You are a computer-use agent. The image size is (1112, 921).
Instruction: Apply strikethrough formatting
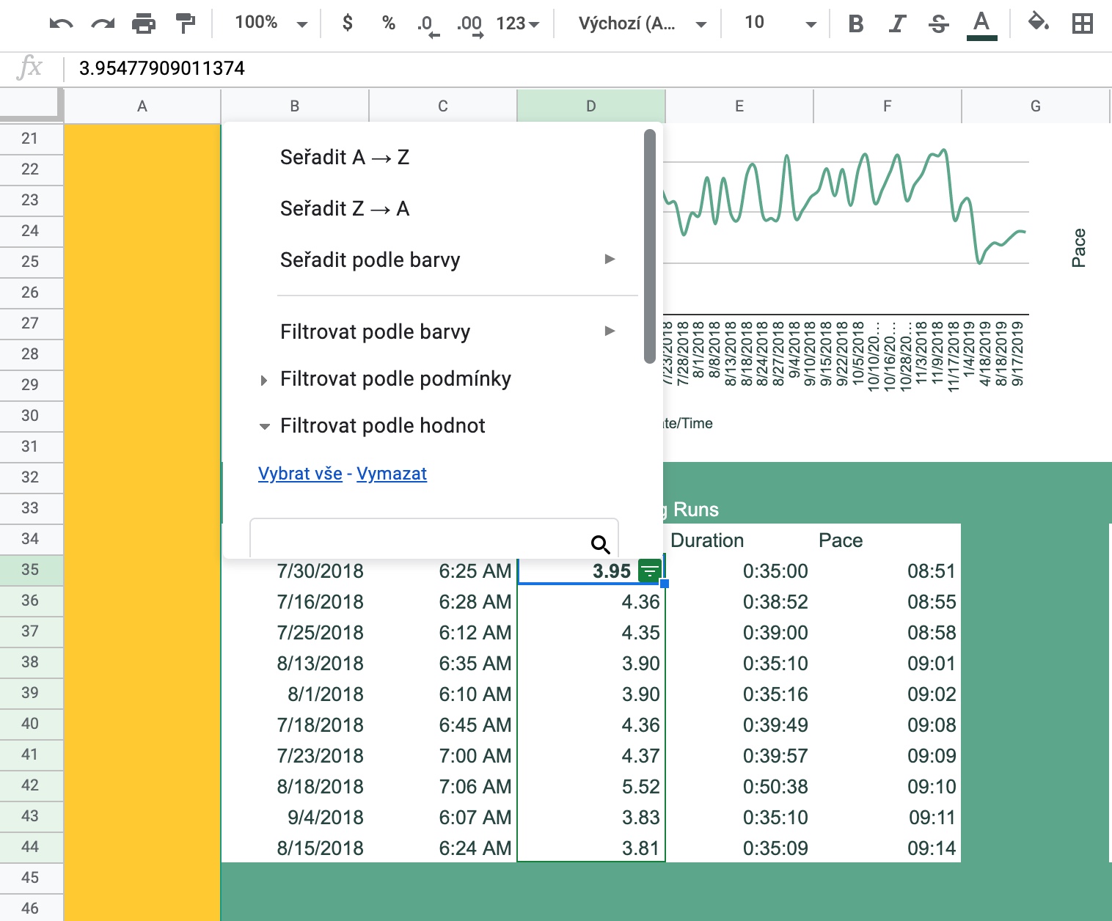(938, 24)
